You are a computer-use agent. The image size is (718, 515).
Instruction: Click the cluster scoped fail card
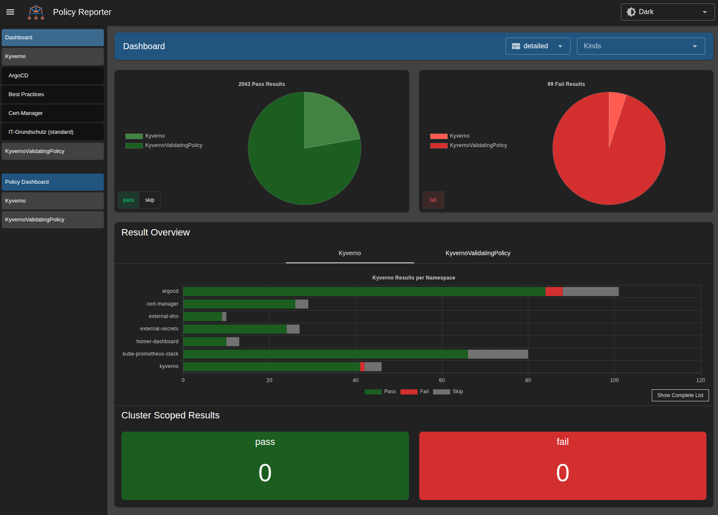562,466
